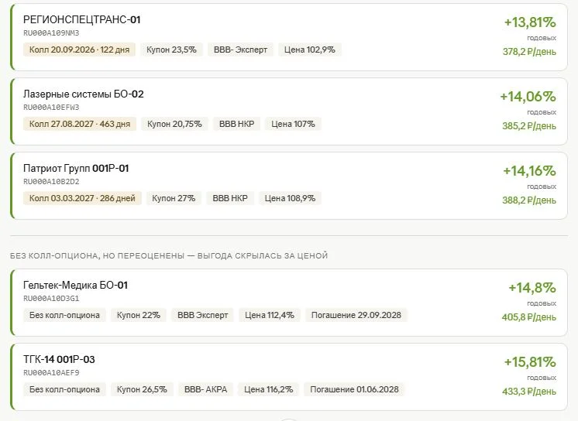Select the Купон 27% chip
Viewport: 578px width, 421px height.
pos(174,198)
